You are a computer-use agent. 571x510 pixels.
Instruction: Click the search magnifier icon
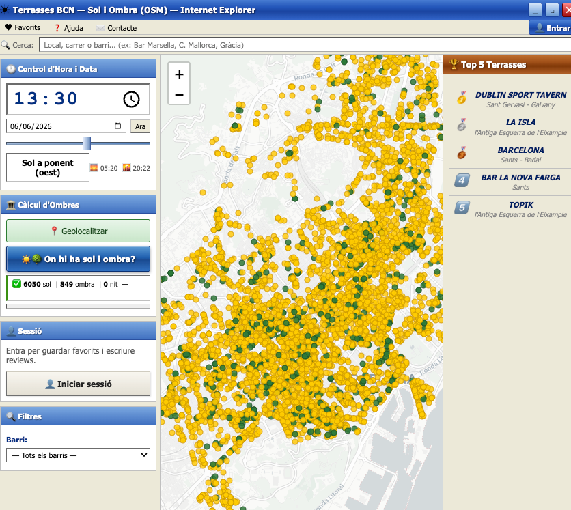tap(5, 45)
